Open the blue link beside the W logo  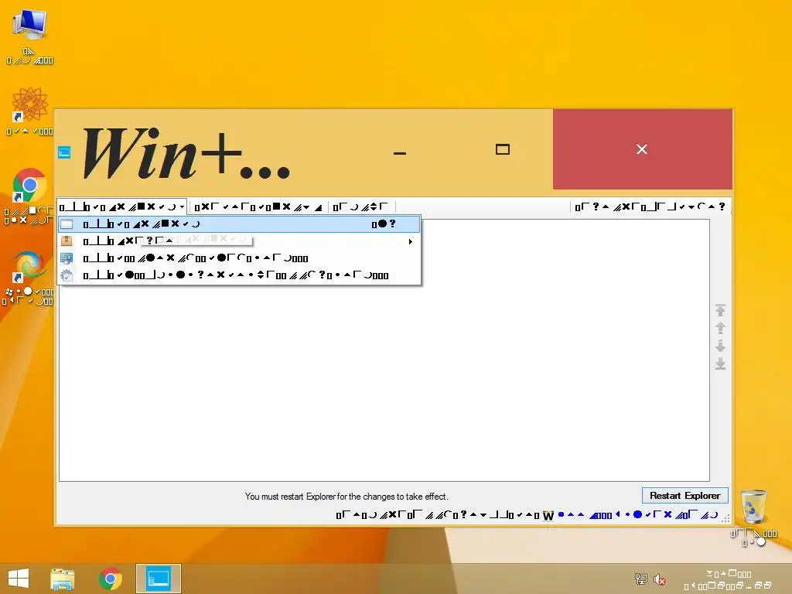coord(638,514)
